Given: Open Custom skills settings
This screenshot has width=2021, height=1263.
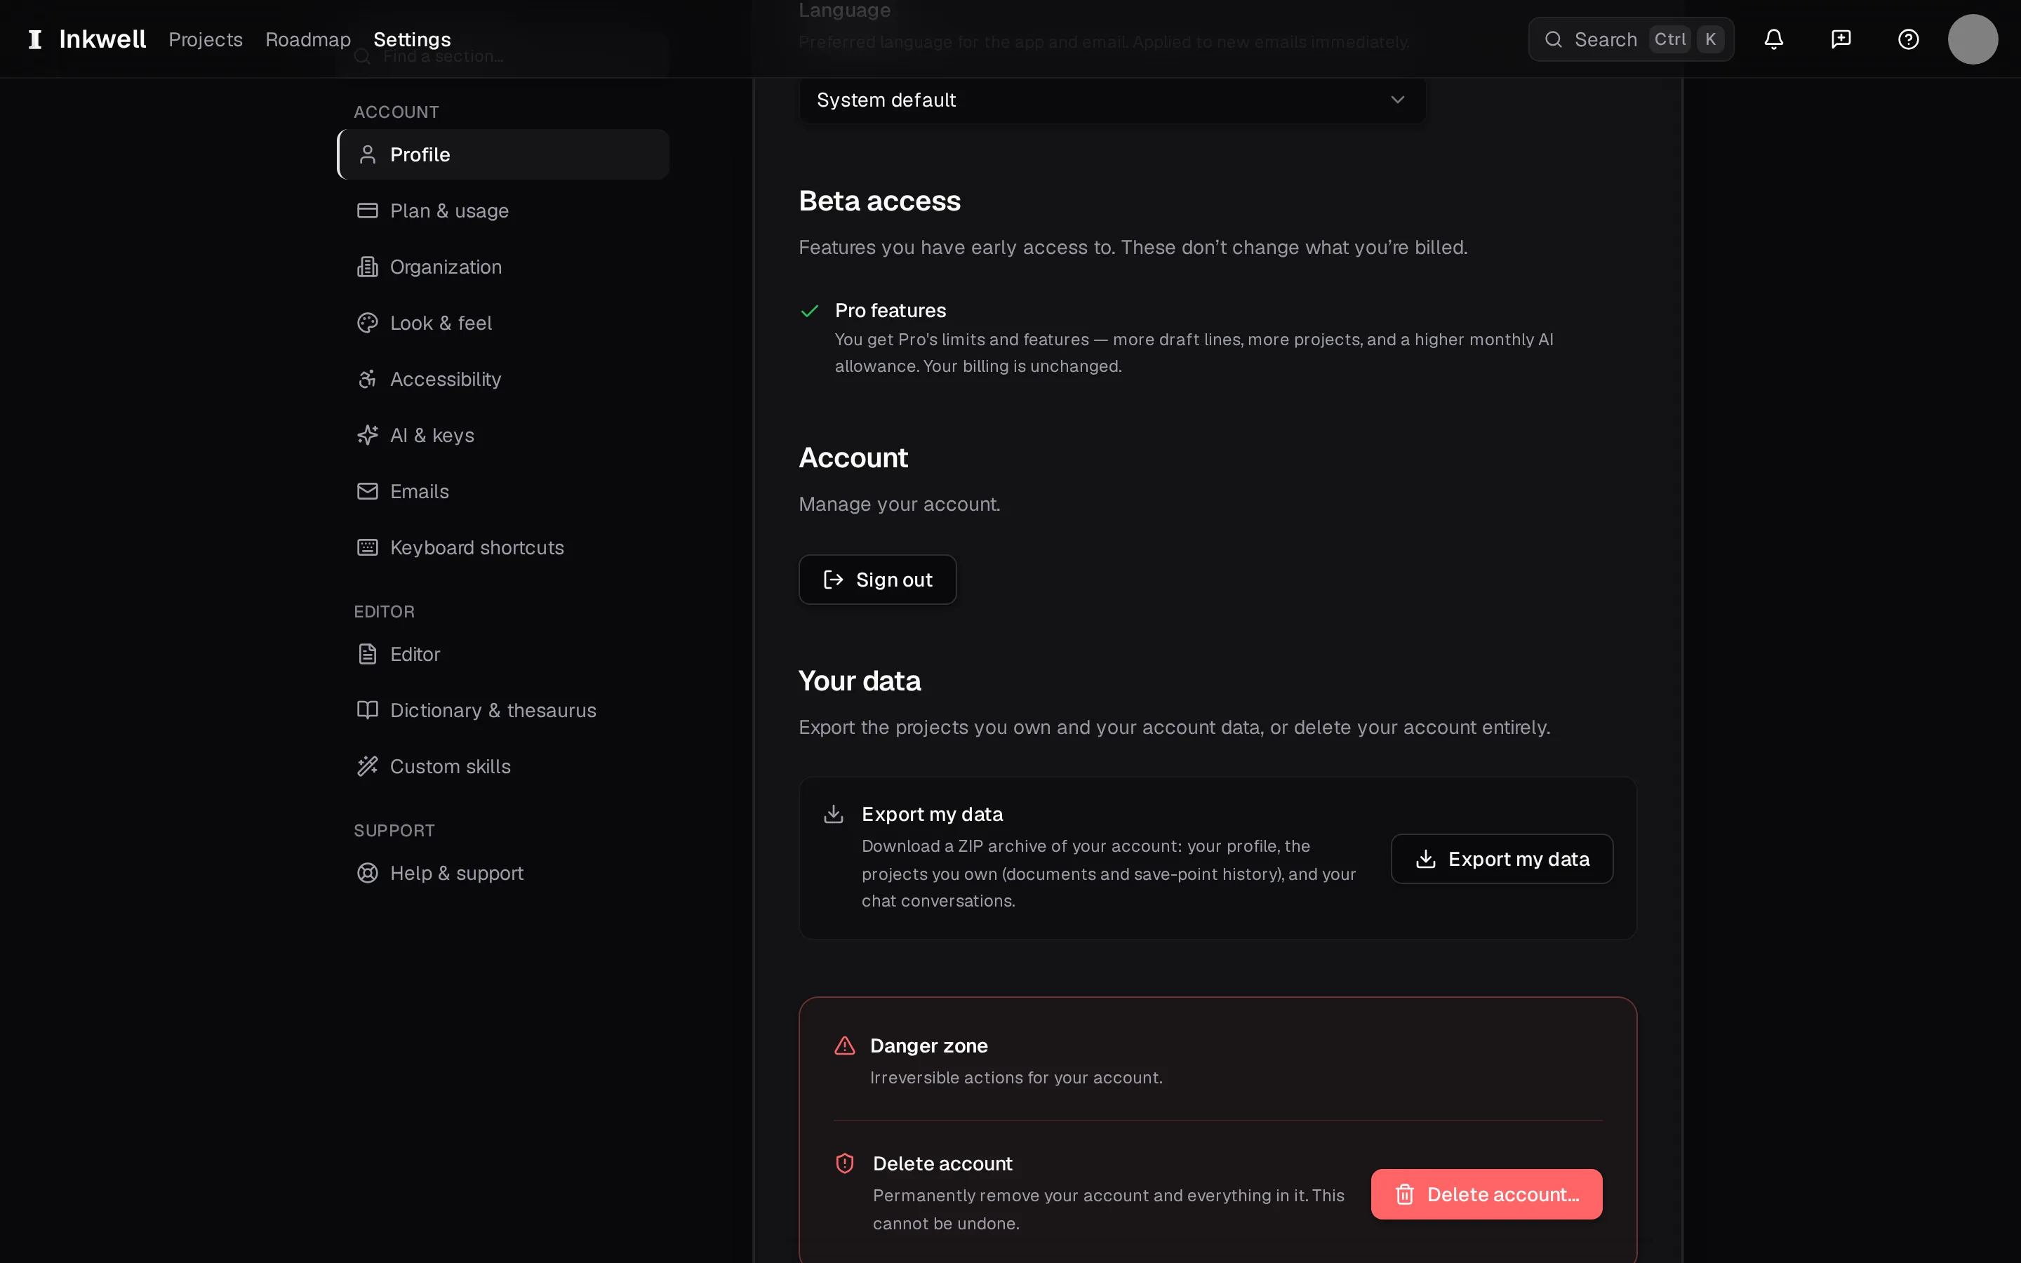Looking at the screenshot, I should pyautogui.click(x=504, y=766).
